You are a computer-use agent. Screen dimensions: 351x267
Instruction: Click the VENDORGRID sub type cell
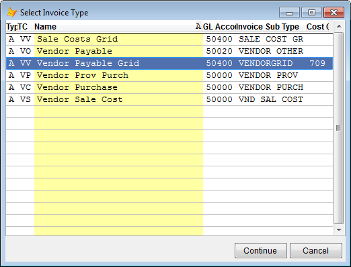271,63
